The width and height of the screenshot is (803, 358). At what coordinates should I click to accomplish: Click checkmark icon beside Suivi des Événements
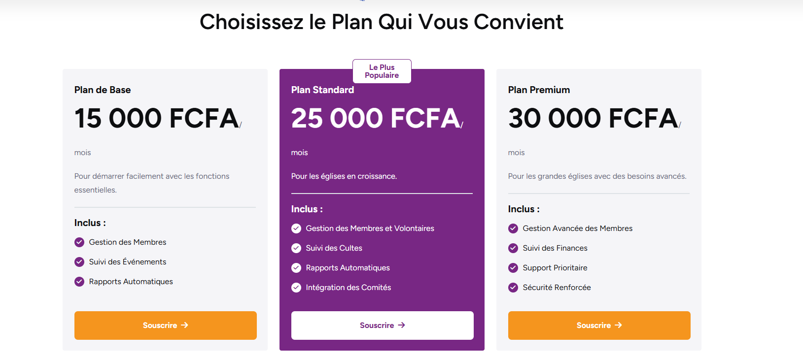(79, 262)
